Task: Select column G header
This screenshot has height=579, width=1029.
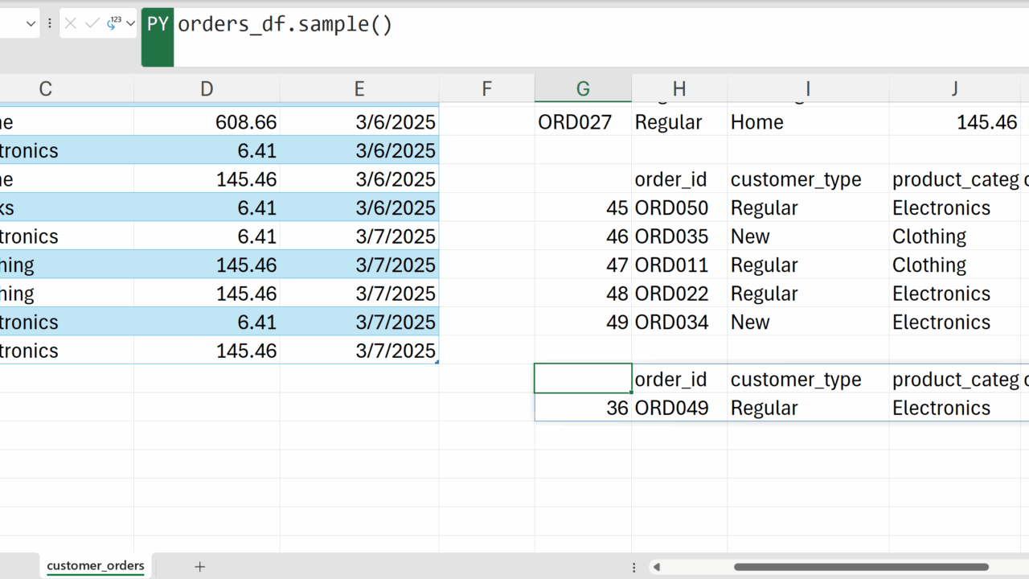Action: (x=583, y=88)
